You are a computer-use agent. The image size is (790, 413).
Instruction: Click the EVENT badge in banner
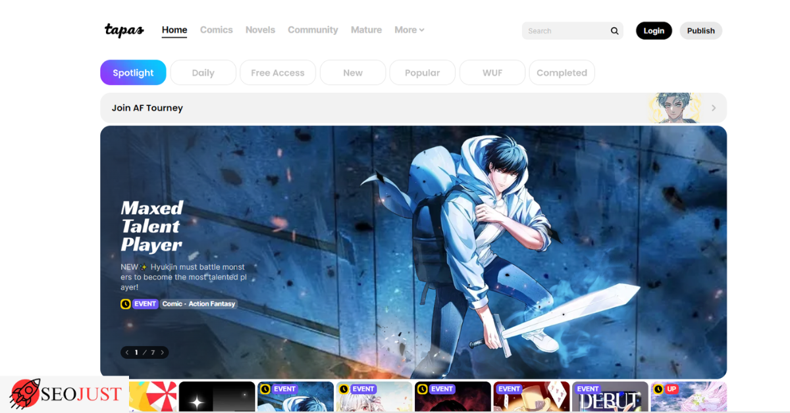coord(145,304)
